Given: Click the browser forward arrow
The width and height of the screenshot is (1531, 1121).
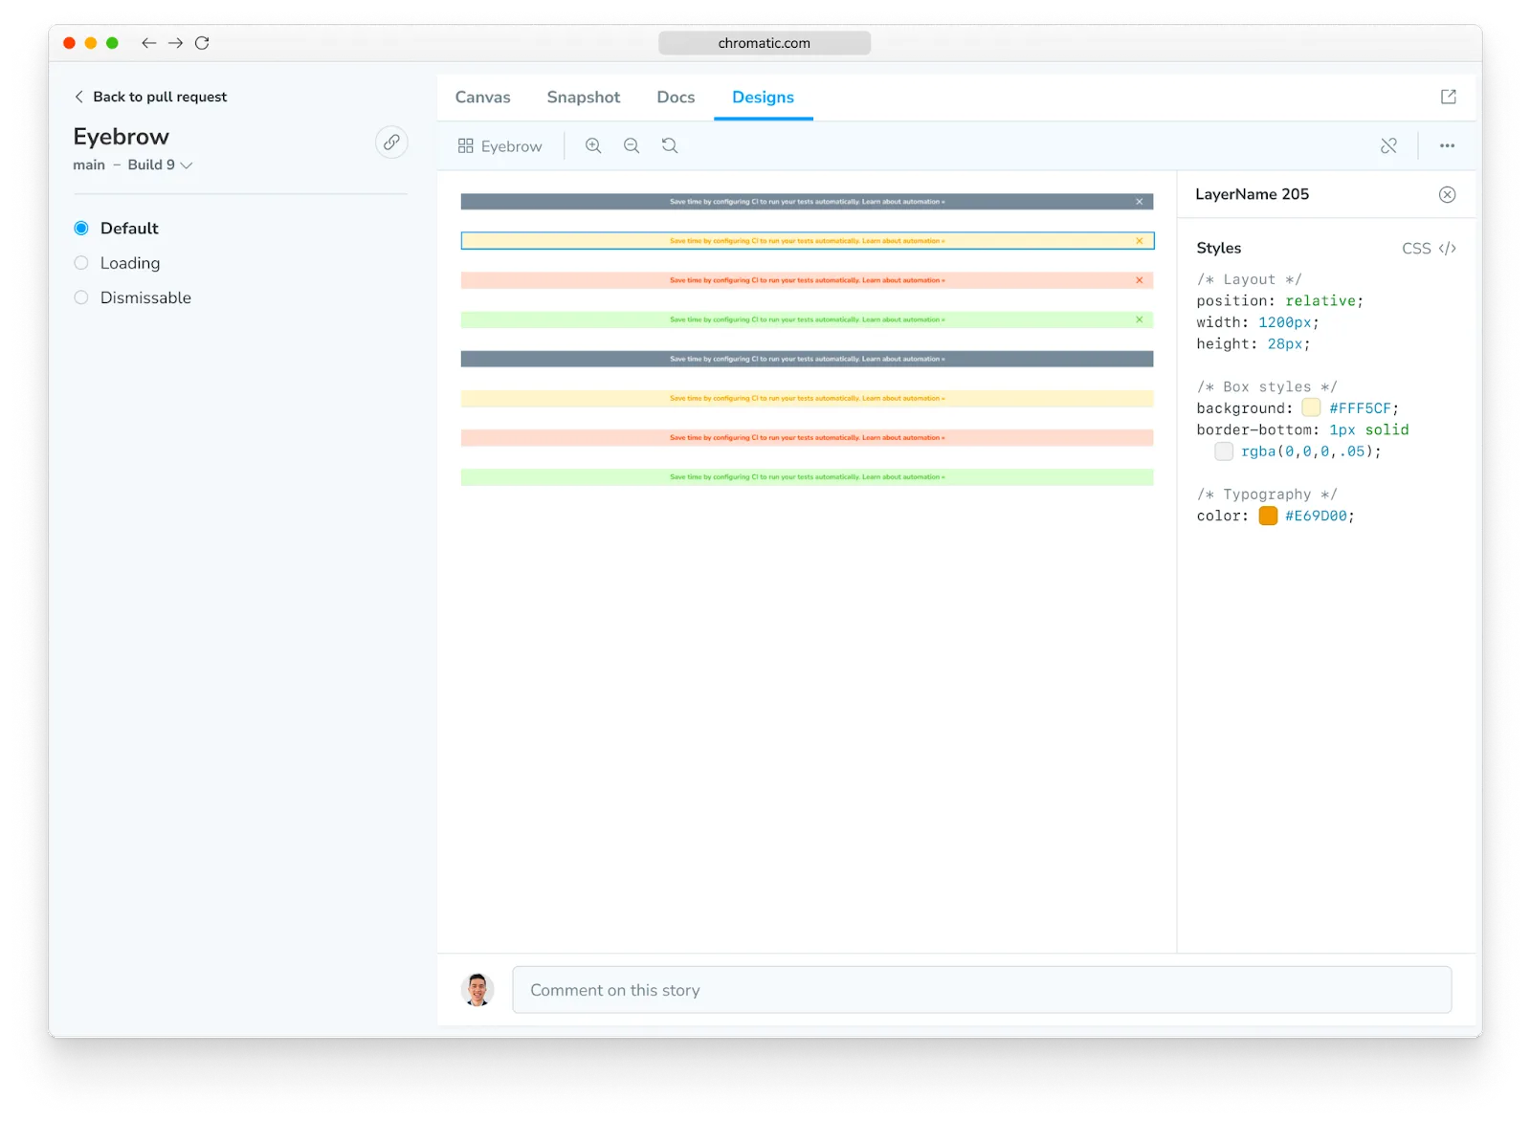Looking at the screenshot, I should 175,43.
